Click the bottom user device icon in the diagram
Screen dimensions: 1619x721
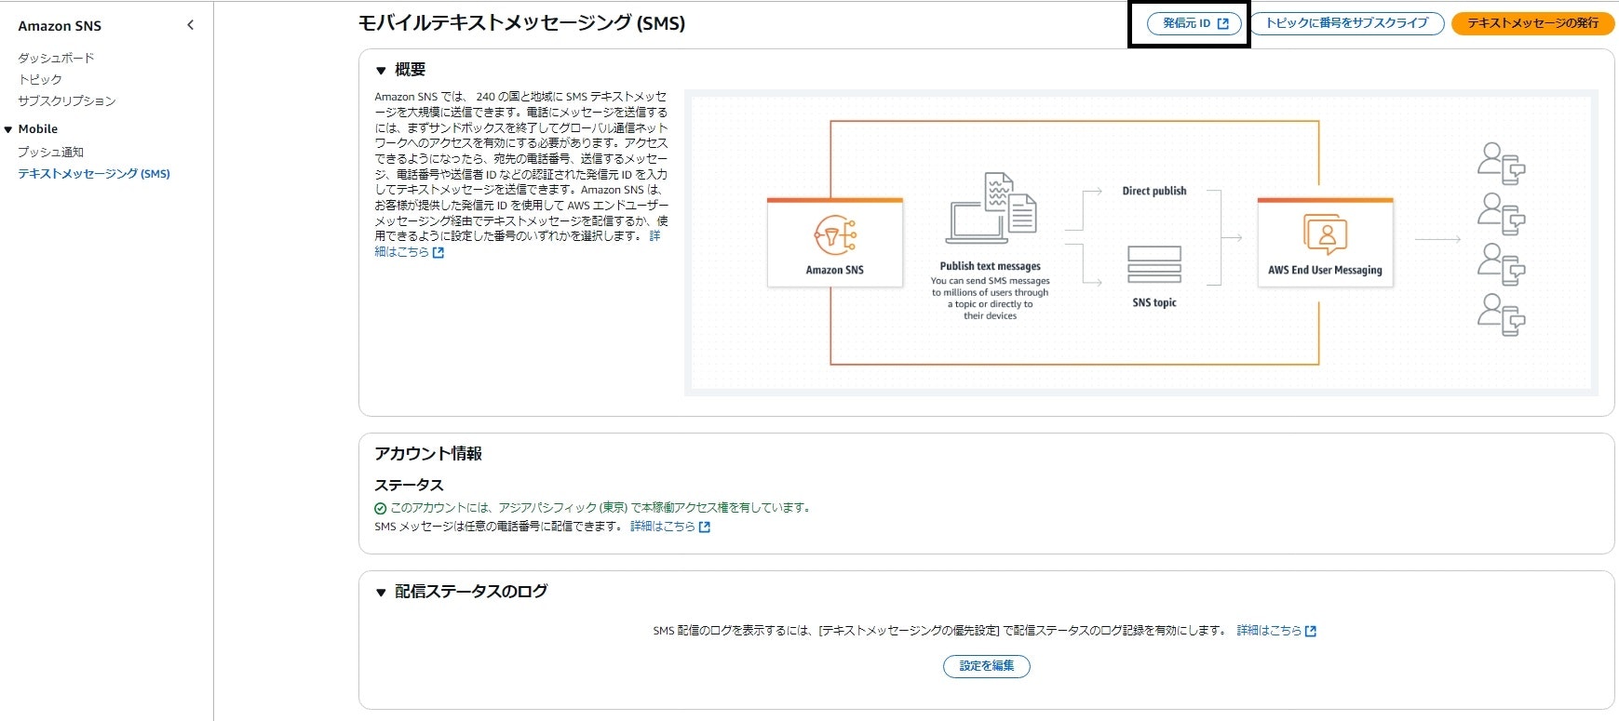click(x=1501, y=314)
